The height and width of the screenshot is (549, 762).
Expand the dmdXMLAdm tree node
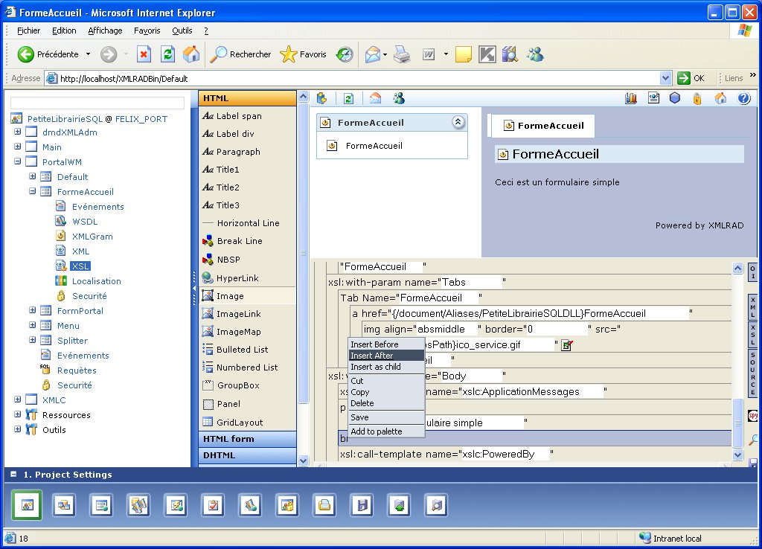(17, 132)
